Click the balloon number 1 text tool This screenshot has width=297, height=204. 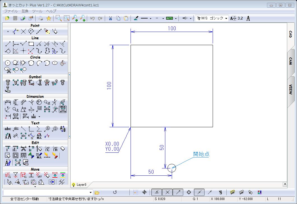pyautogui.click(x=47, y=129)
